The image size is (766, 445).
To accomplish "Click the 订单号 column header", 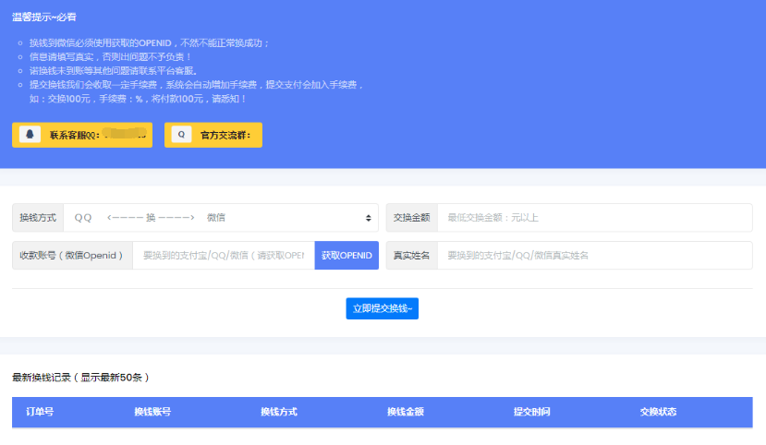I will pyautogui.click(x=40, y=412).
